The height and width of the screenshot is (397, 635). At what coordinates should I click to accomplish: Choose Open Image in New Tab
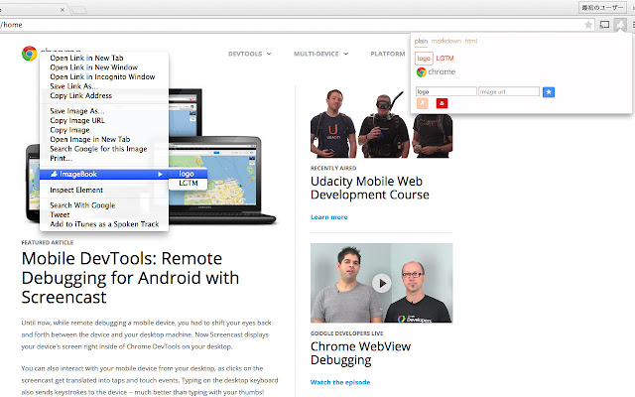point(104,139)
